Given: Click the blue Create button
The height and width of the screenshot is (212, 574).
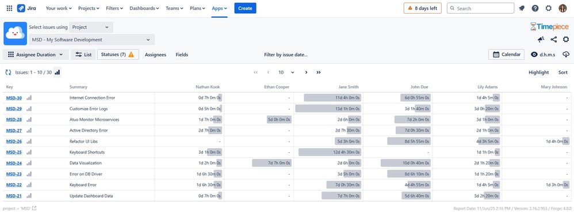Looking at the screenshot, I should pos(245,8).
